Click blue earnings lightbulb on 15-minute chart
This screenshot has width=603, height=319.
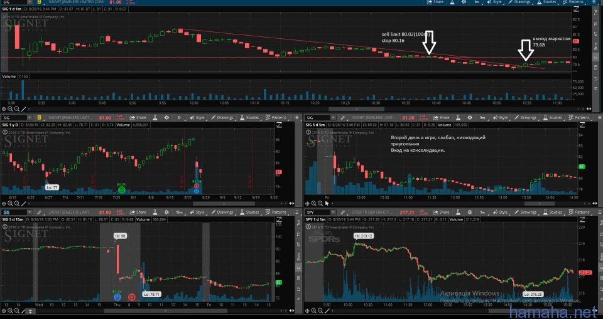(117, 296)
